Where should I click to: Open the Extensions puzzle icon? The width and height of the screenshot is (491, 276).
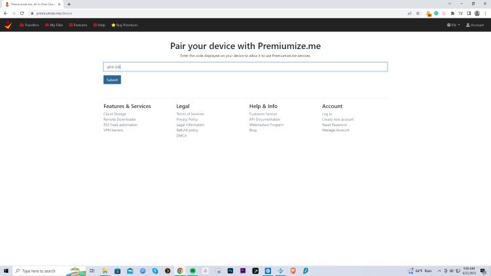point(452,13)
